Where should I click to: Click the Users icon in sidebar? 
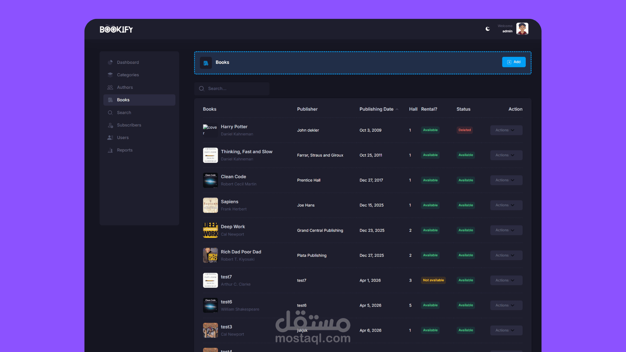110,138
